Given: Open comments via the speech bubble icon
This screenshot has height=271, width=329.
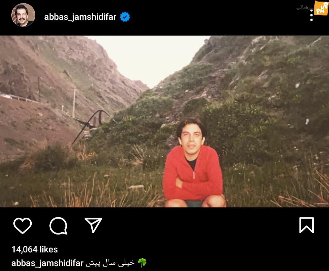Looking at the screenshot, I should (58, 226).
